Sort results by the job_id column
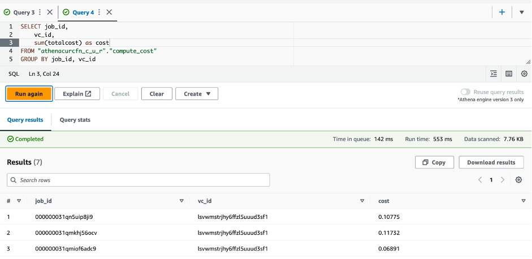The width and height of the screenshot is (532, 259). click(181, 201)
